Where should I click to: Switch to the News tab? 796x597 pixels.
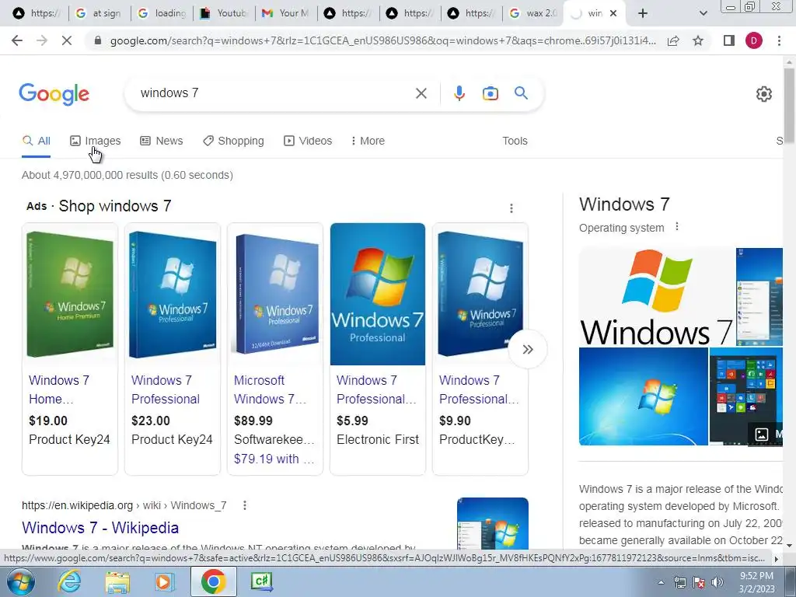162,141
